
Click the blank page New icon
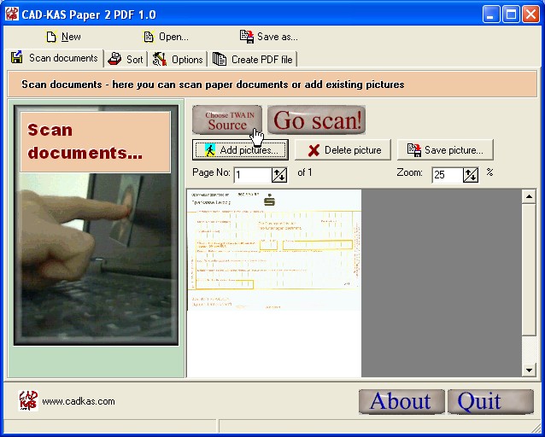tap(51, 37)
